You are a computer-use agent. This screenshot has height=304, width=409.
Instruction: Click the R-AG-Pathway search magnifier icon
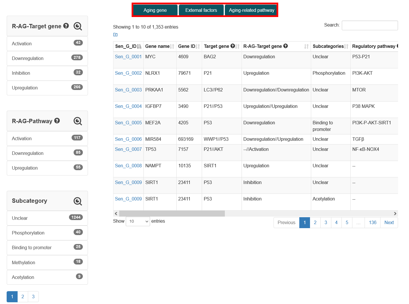click(78, 121)
